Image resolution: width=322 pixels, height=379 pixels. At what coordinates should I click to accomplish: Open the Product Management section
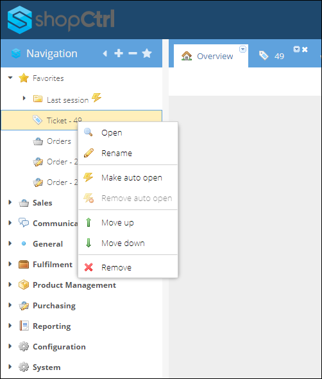[x=74, y=285]
